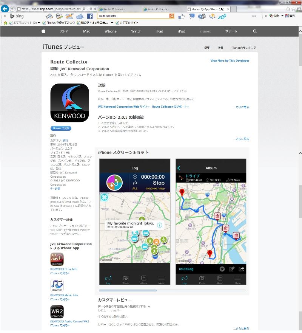Open the Bing toolbar more options dots
Screen dimensions: 302x333
pyautogui.click(x=254, y=16)
